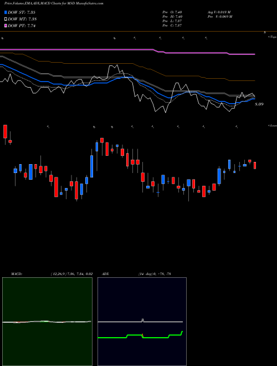This screenshot has width=277, height=366.
Task: Select the 'DOW ST: 7.35' legend label
Action: (22, 12)
